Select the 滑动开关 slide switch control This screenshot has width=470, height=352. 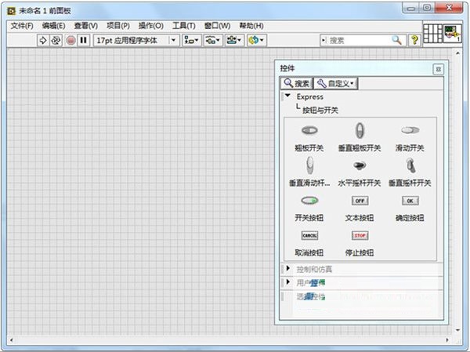pos(410,137)
